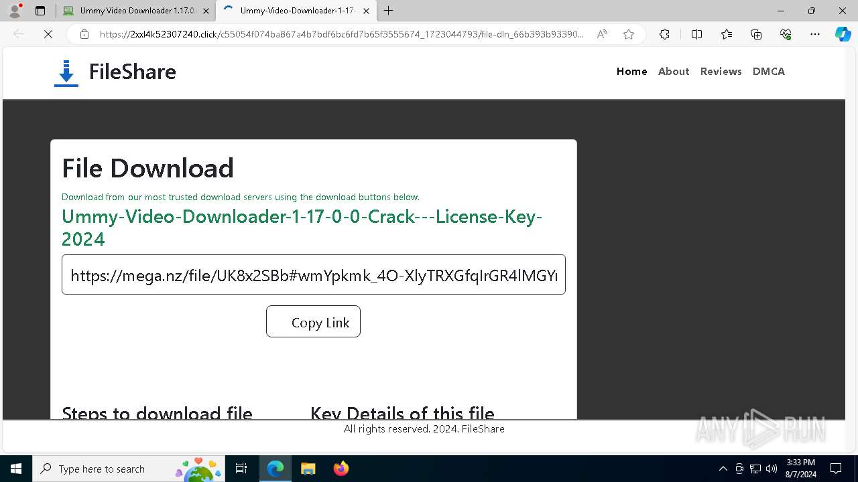Minimize the Edge window

(x=781, y=11)
